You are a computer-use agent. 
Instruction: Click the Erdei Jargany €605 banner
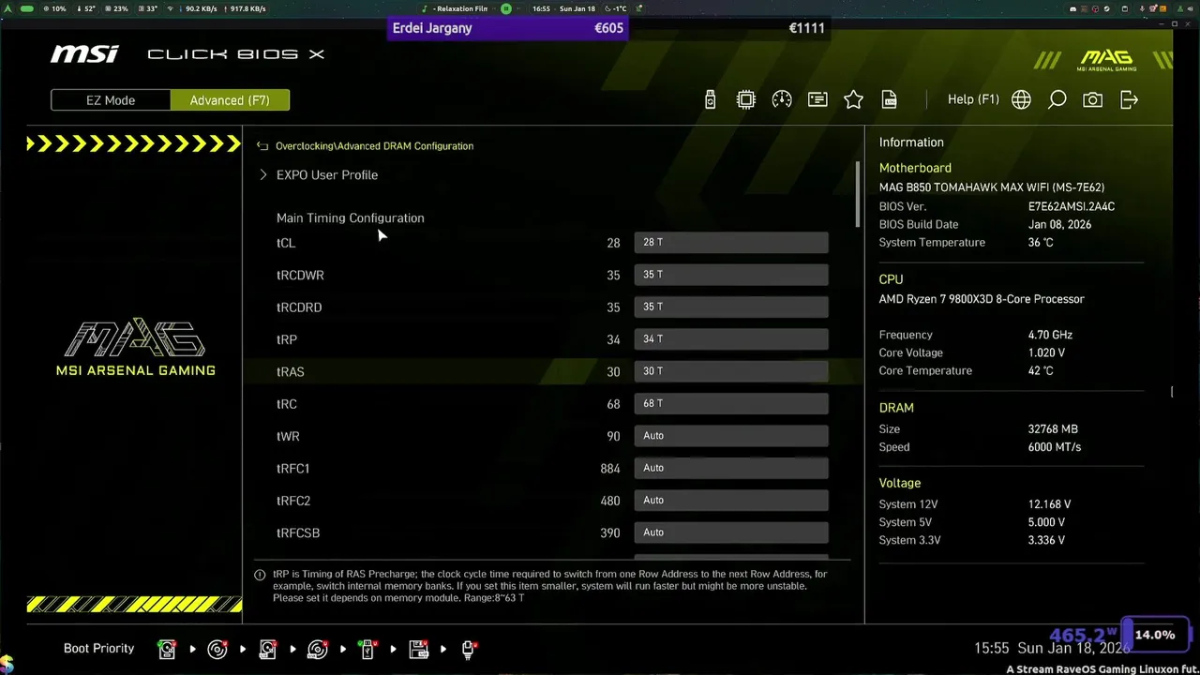point(507,28)
